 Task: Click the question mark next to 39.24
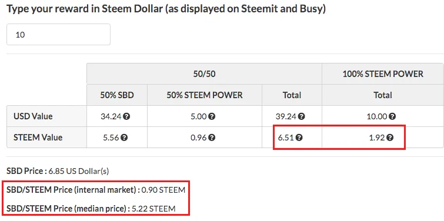[x=302, y=116]
